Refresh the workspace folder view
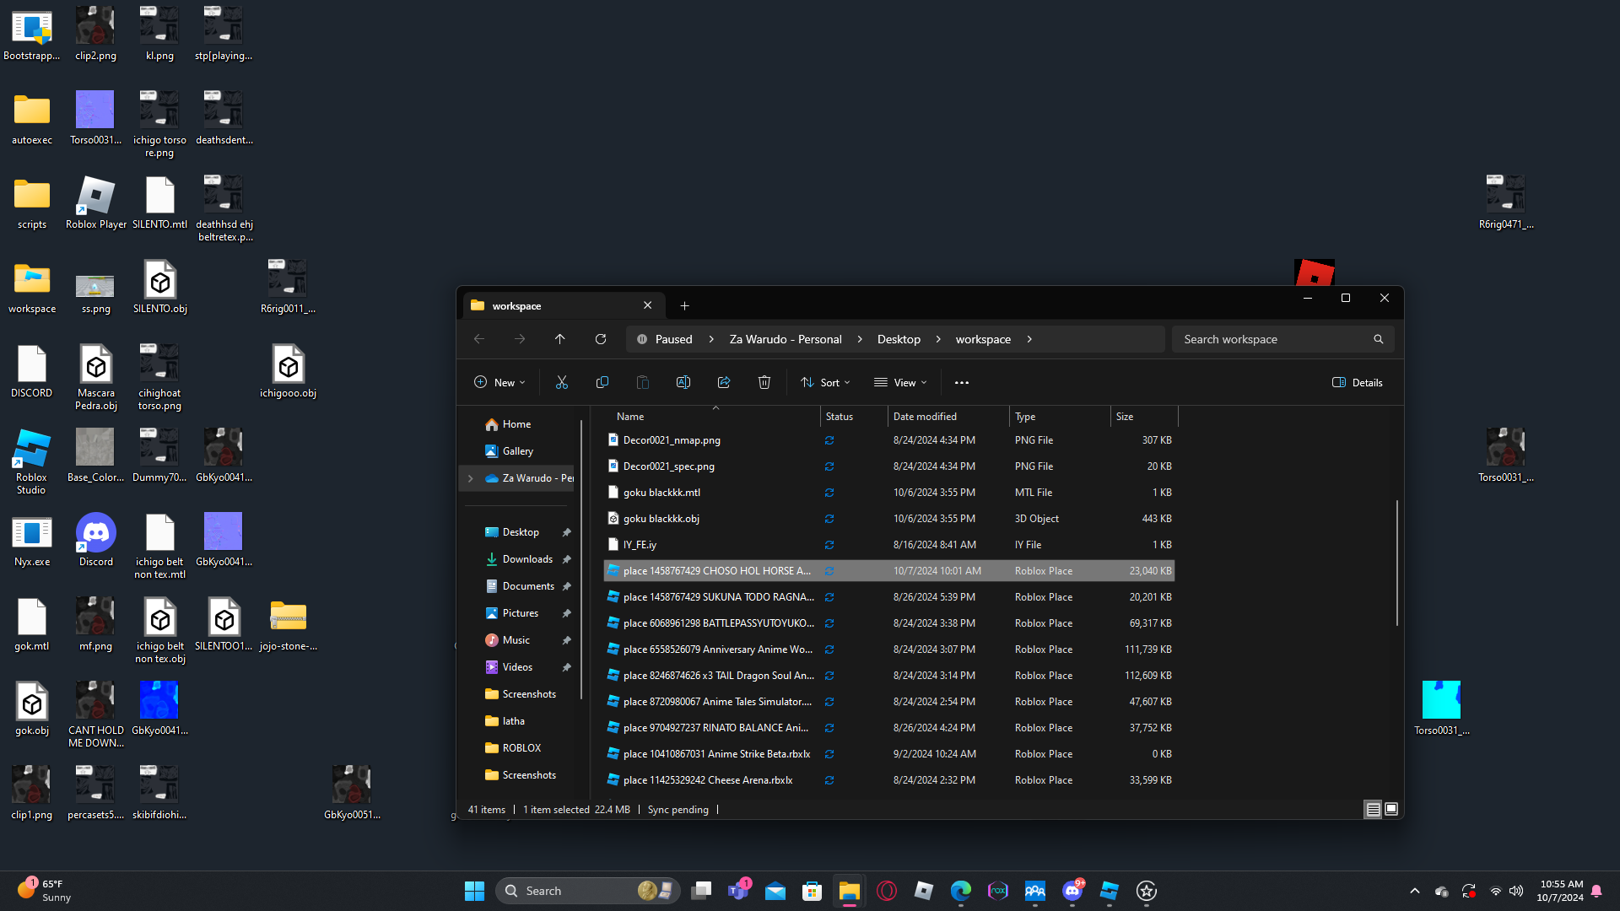This screenshot has width=1620, height=911. [x=601, y=339]
